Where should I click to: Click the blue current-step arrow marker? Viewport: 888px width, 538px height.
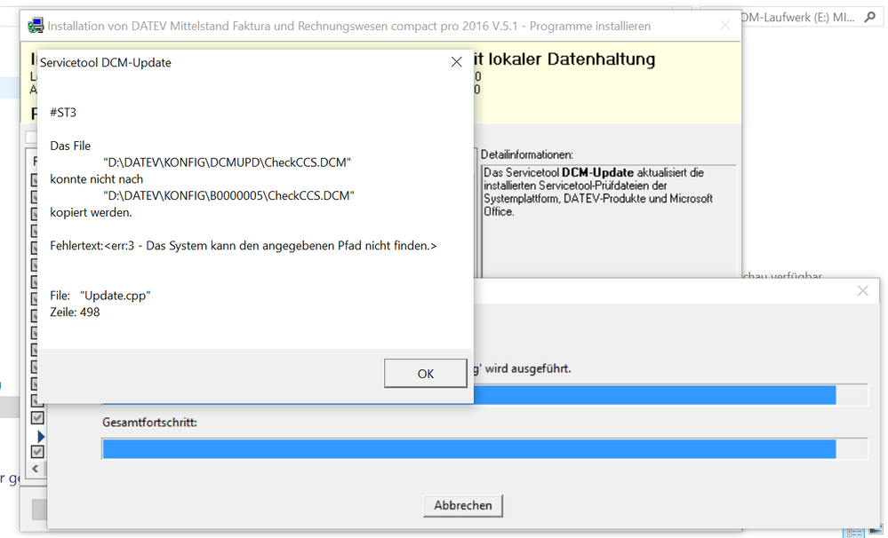coord(40,436)
